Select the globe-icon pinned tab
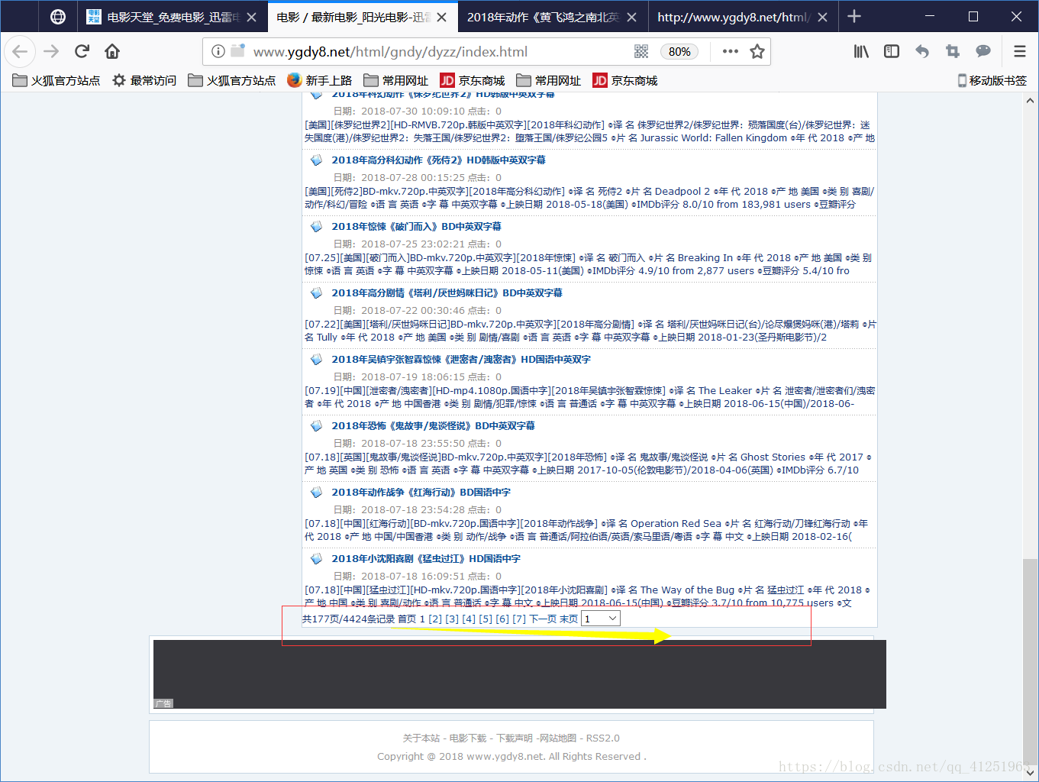1039x782 pixels. coord(58,17)
